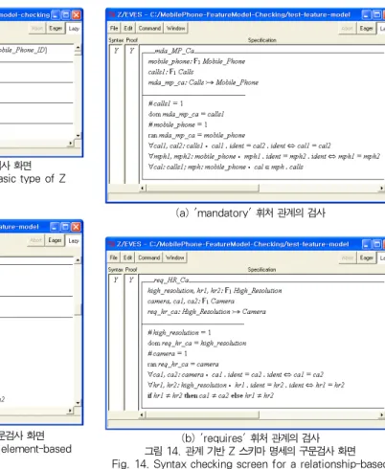This screenshot has width=385, height=469.
Task: Click the line 'ran req_hr_ca = camera'
Action: click(183, 364)
